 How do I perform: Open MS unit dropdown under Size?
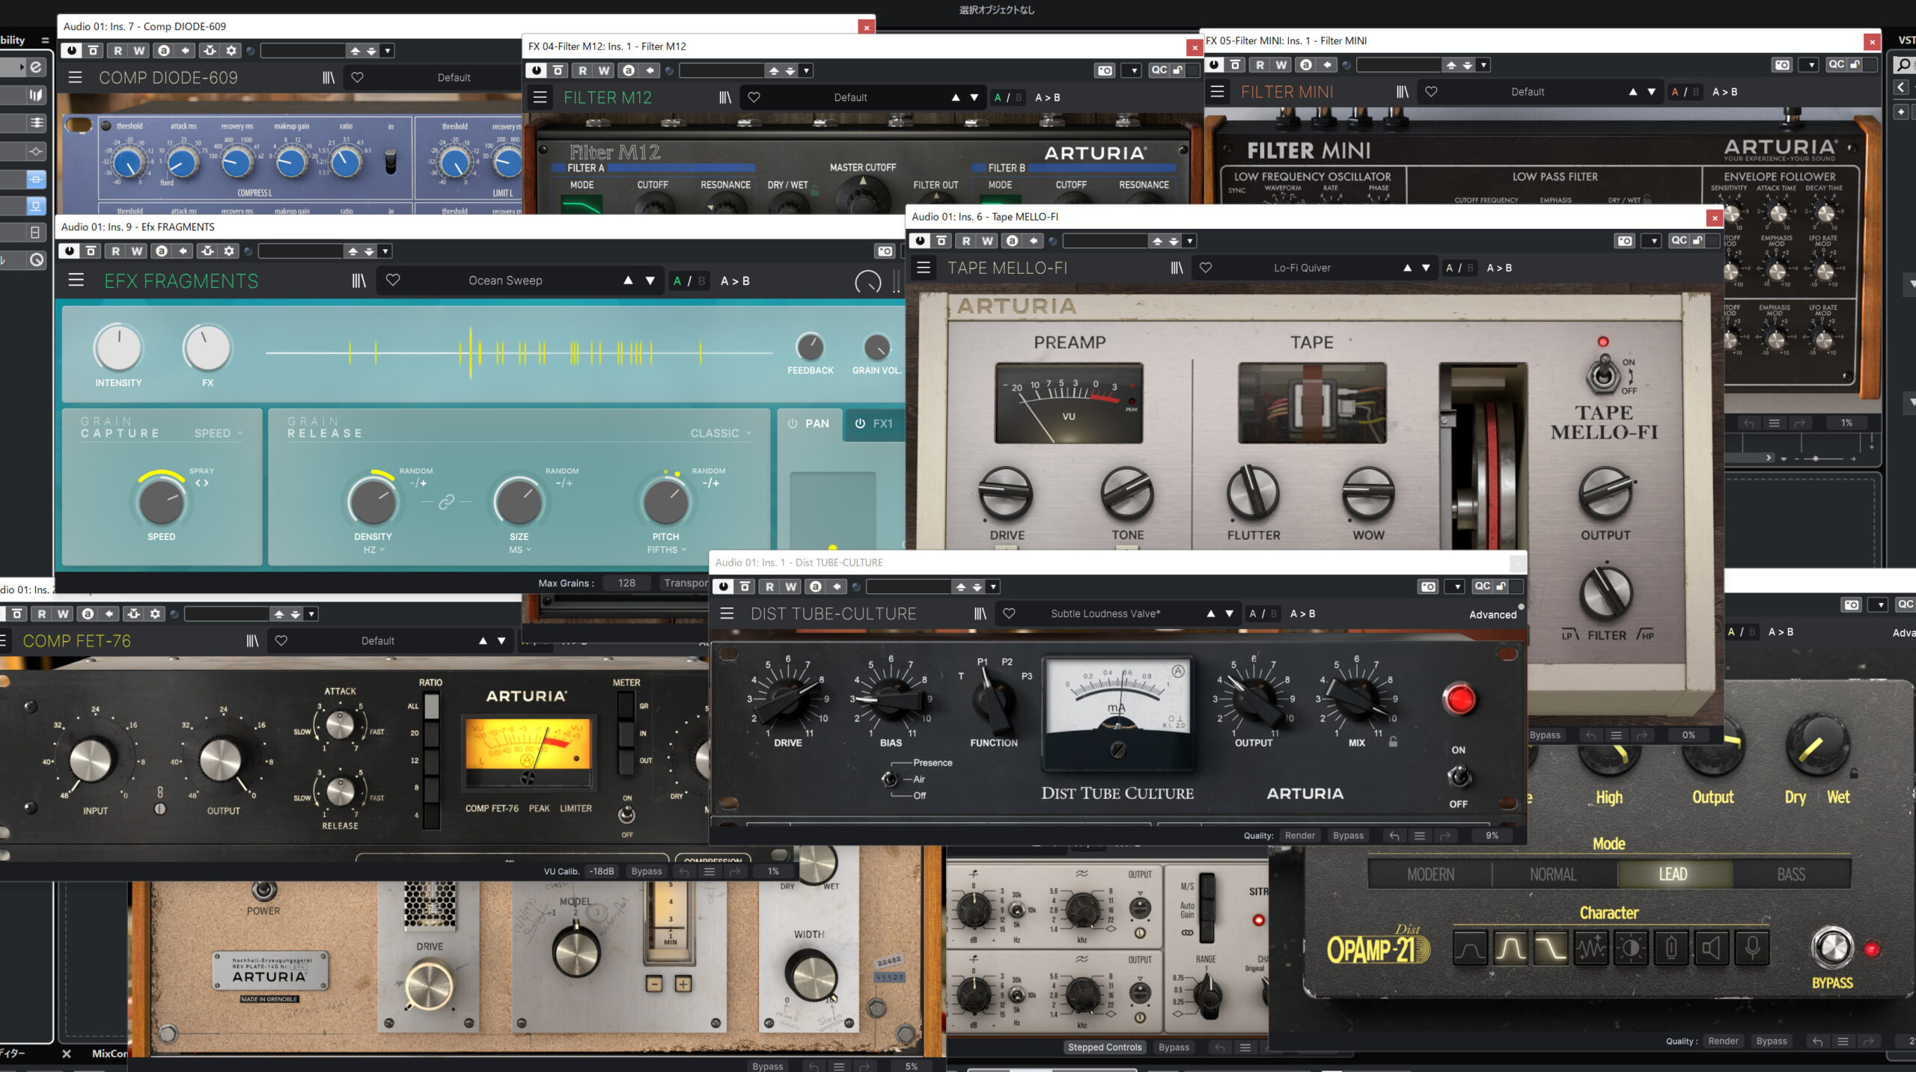(519, 550)
